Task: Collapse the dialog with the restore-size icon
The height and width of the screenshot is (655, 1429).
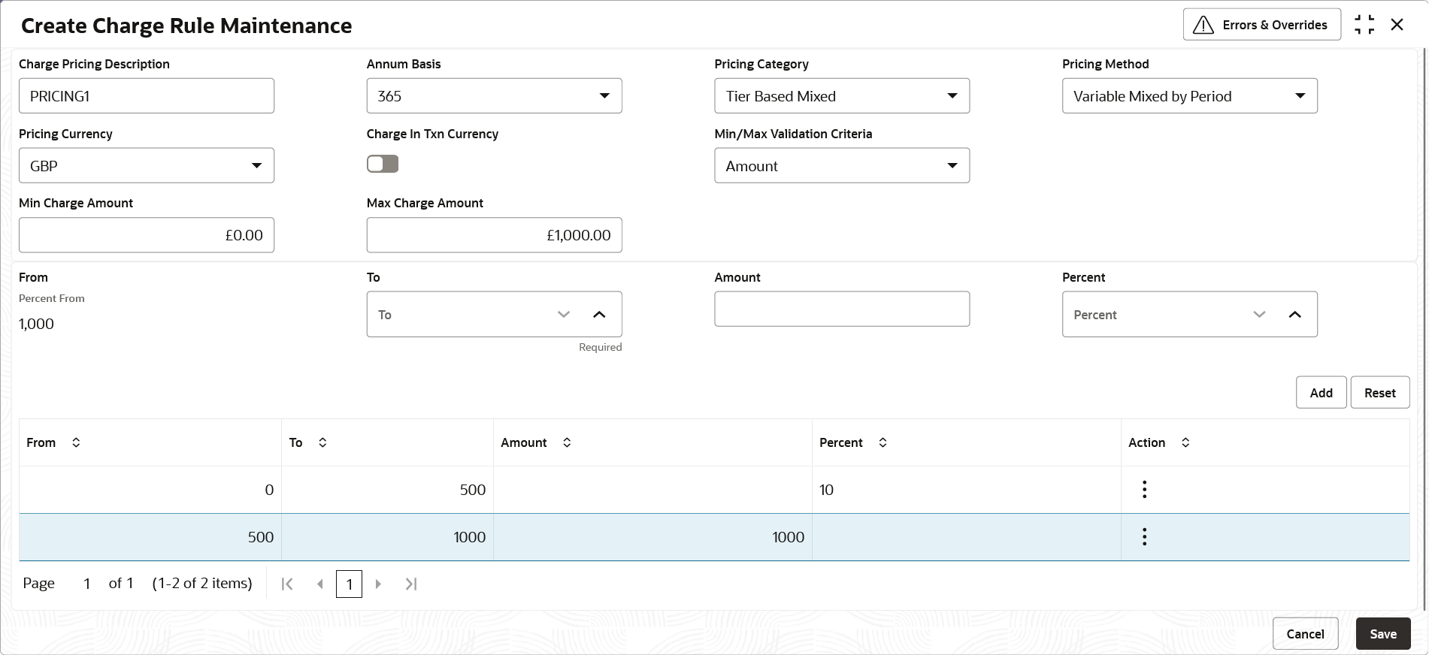Action: click(x=1364, y=25)
